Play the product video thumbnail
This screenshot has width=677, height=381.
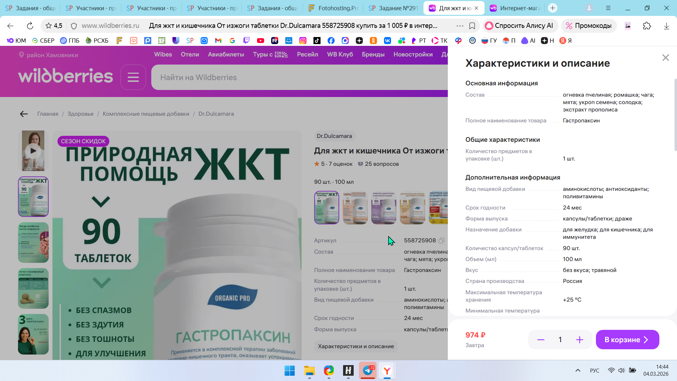[x=33, y=151]
